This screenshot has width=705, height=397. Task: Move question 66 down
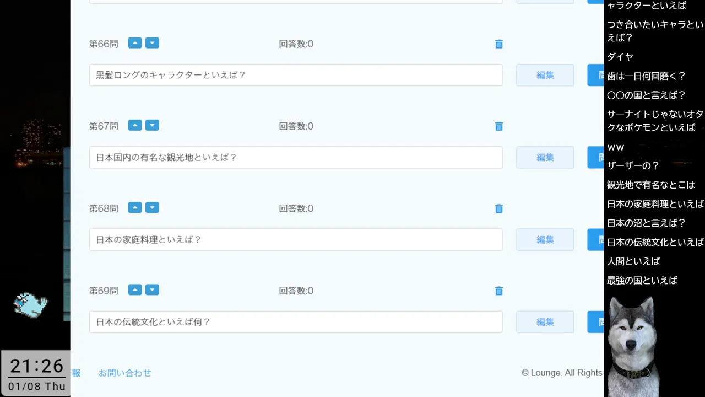[152, 43]
